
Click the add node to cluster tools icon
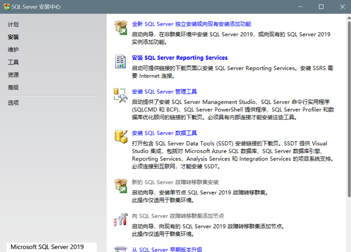(x=121, y=219)
